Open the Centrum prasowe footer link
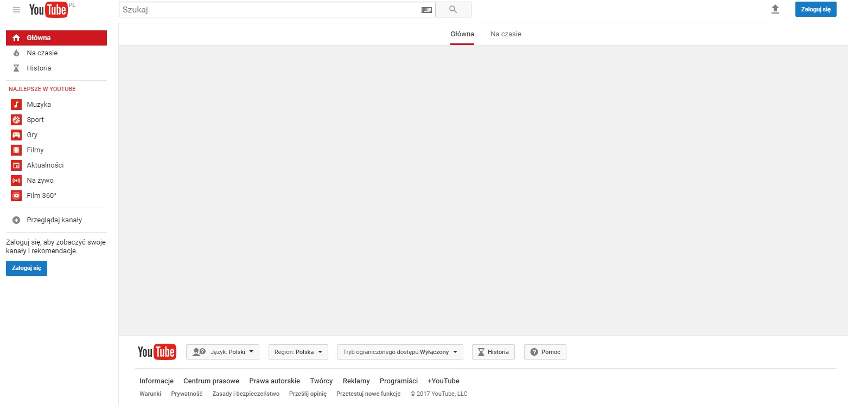Image resolution: width=848 pixels, height=405 pixels. 211,381
